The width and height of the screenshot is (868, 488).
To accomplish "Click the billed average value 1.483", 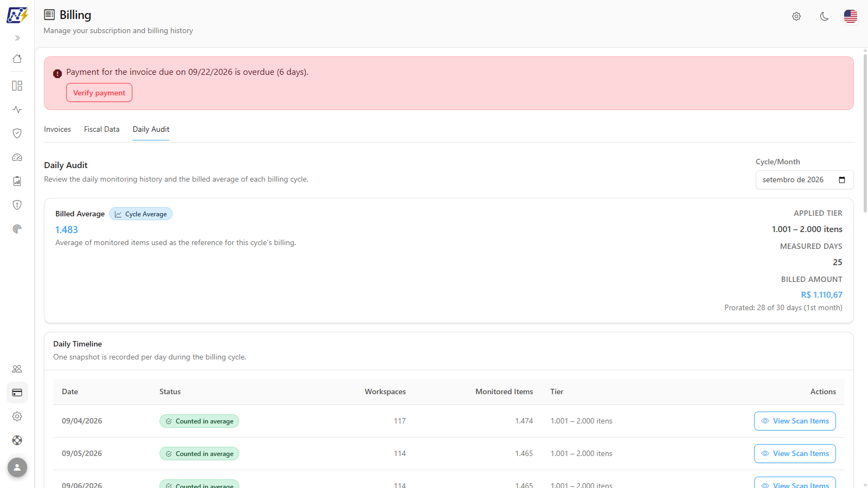I will tap(67, 230).
